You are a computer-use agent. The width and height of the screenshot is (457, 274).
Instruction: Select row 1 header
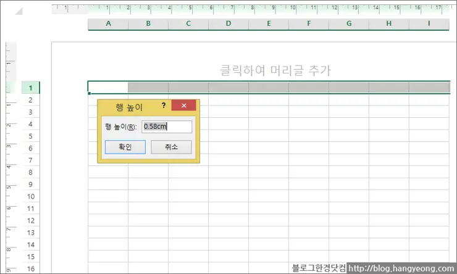click(31, 88)
